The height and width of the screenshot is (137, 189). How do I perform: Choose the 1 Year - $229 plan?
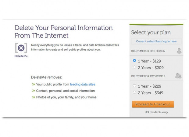coord(134,86)
